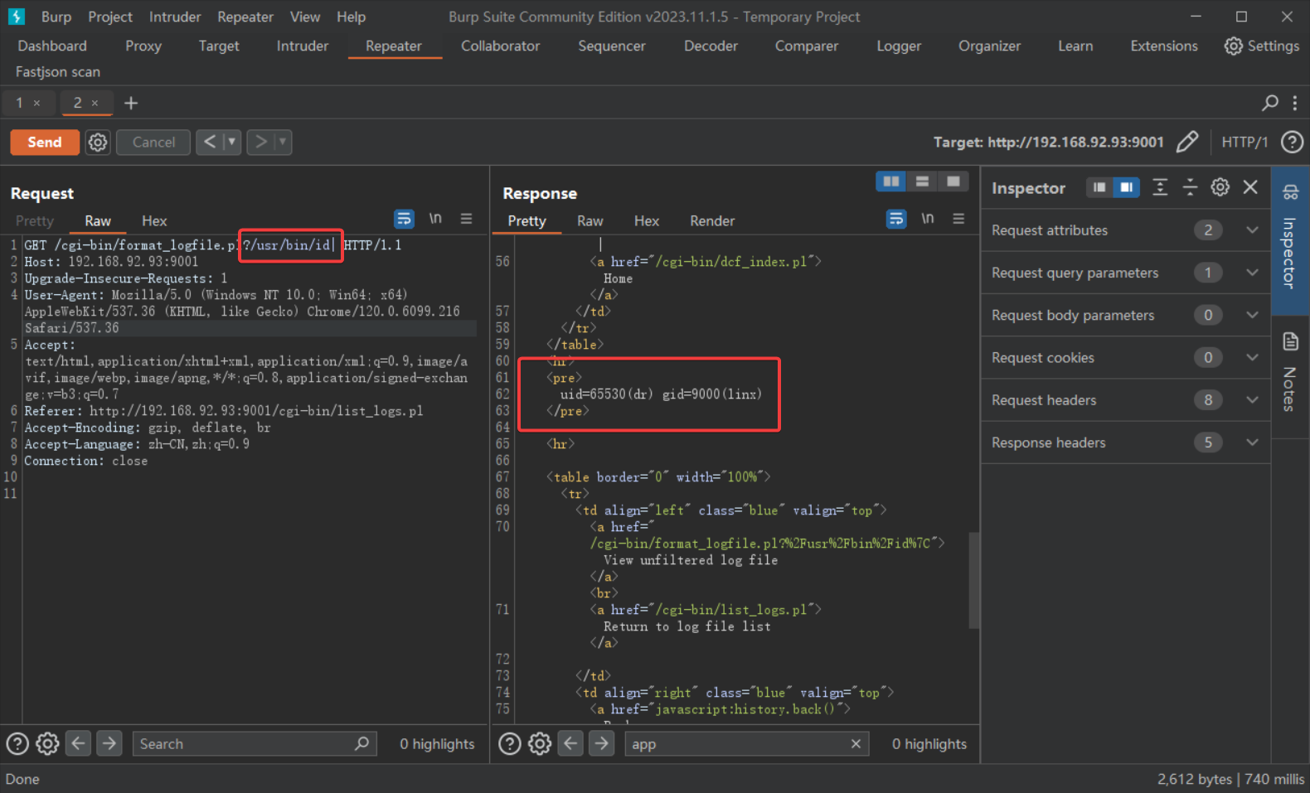
Task: Open request search settings gear
Action: [x=47, y=744]
